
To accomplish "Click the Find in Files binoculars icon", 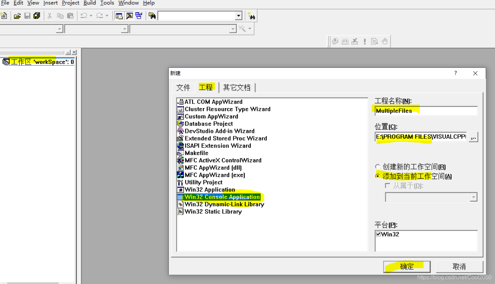I will 152,16.
